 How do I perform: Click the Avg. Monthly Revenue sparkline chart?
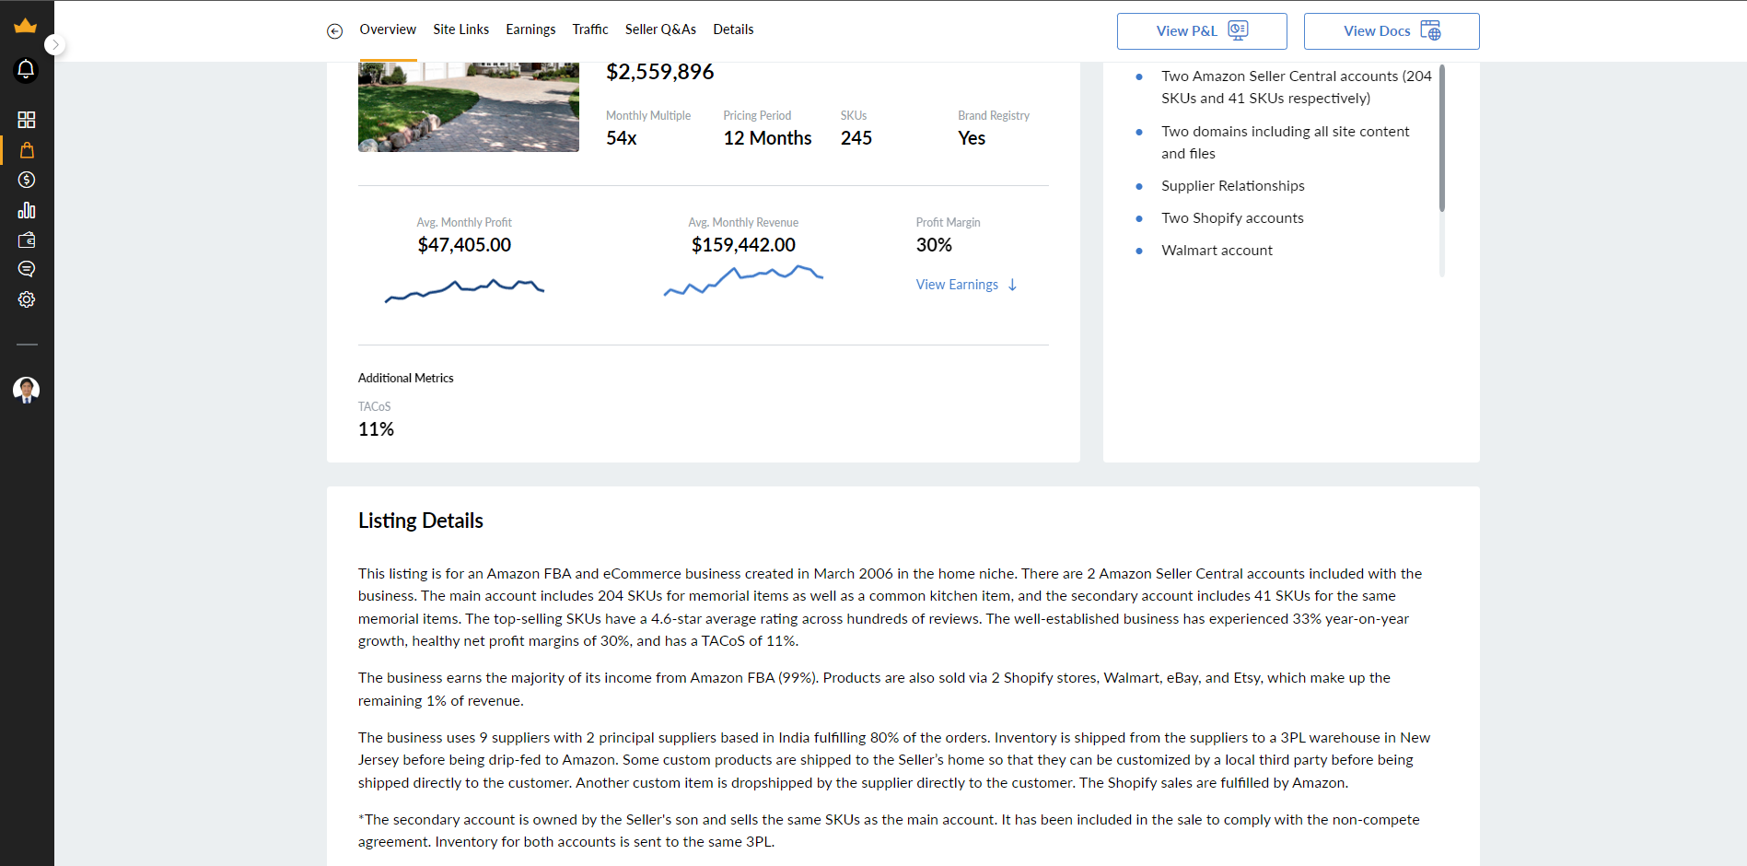coord(743,280)
